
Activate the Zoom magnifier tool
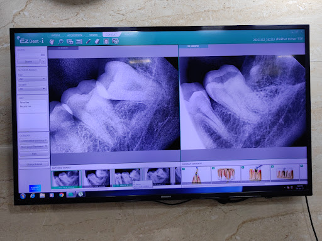pyautogui.click(x=60, y=42)
